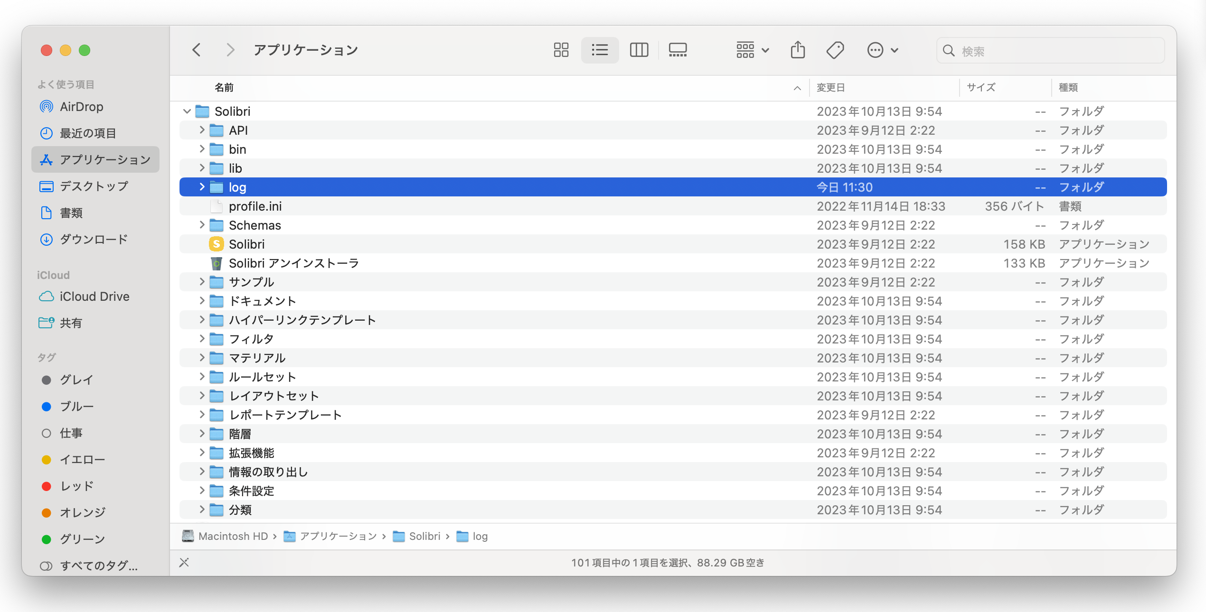This screenshot has height=612, width=1206.
Task: Select the Solibri application icon
Action: click(x=217, y=244)
